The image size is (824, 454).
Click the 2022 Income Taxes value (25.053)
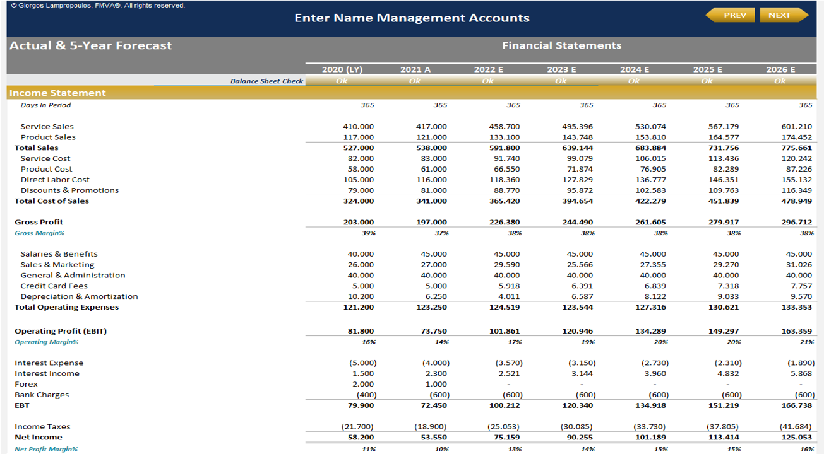507,427
